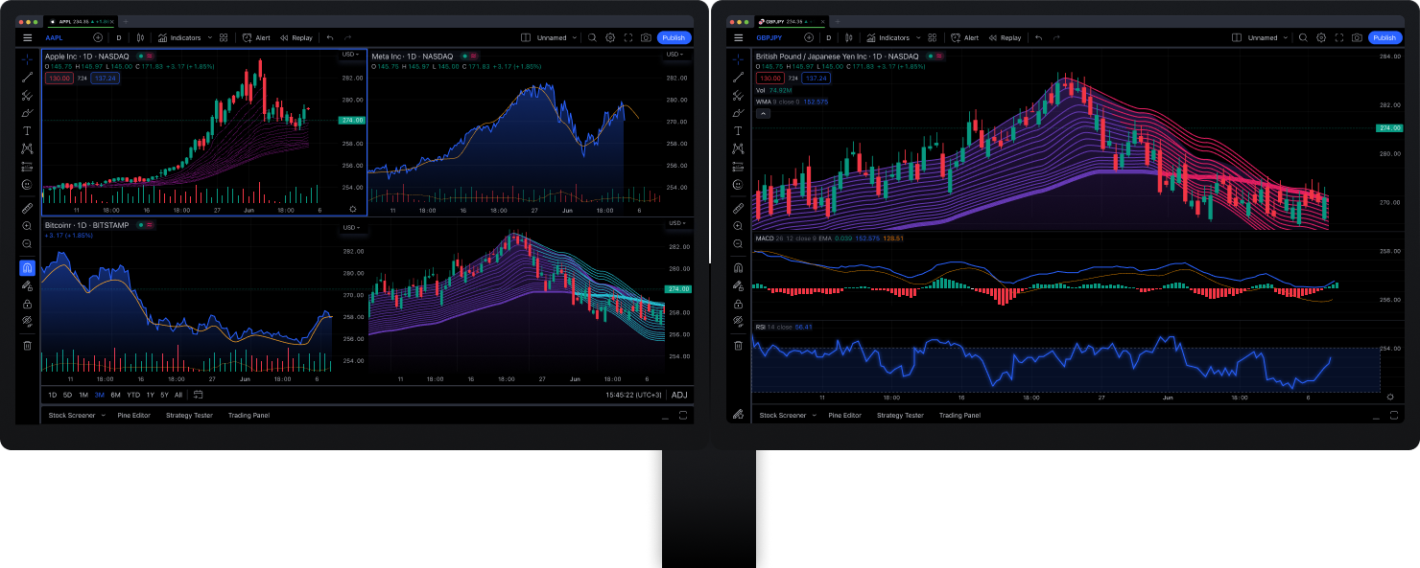
Task: Select the 6M time range
Action: click(x=115, y=395)
